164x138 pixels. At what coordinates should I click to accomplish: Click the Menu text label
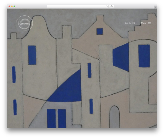[x=144, y=23]
